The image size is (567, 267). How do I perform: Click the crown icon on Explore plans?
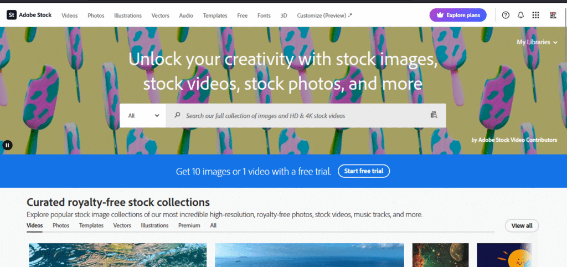[440, 15]
